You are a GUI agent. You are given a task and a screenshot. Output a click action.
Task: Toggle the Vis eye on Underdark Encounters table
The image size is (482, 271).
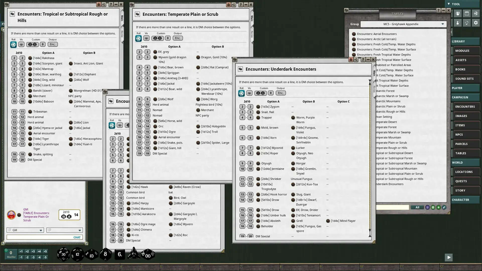[x=249, y=93]
